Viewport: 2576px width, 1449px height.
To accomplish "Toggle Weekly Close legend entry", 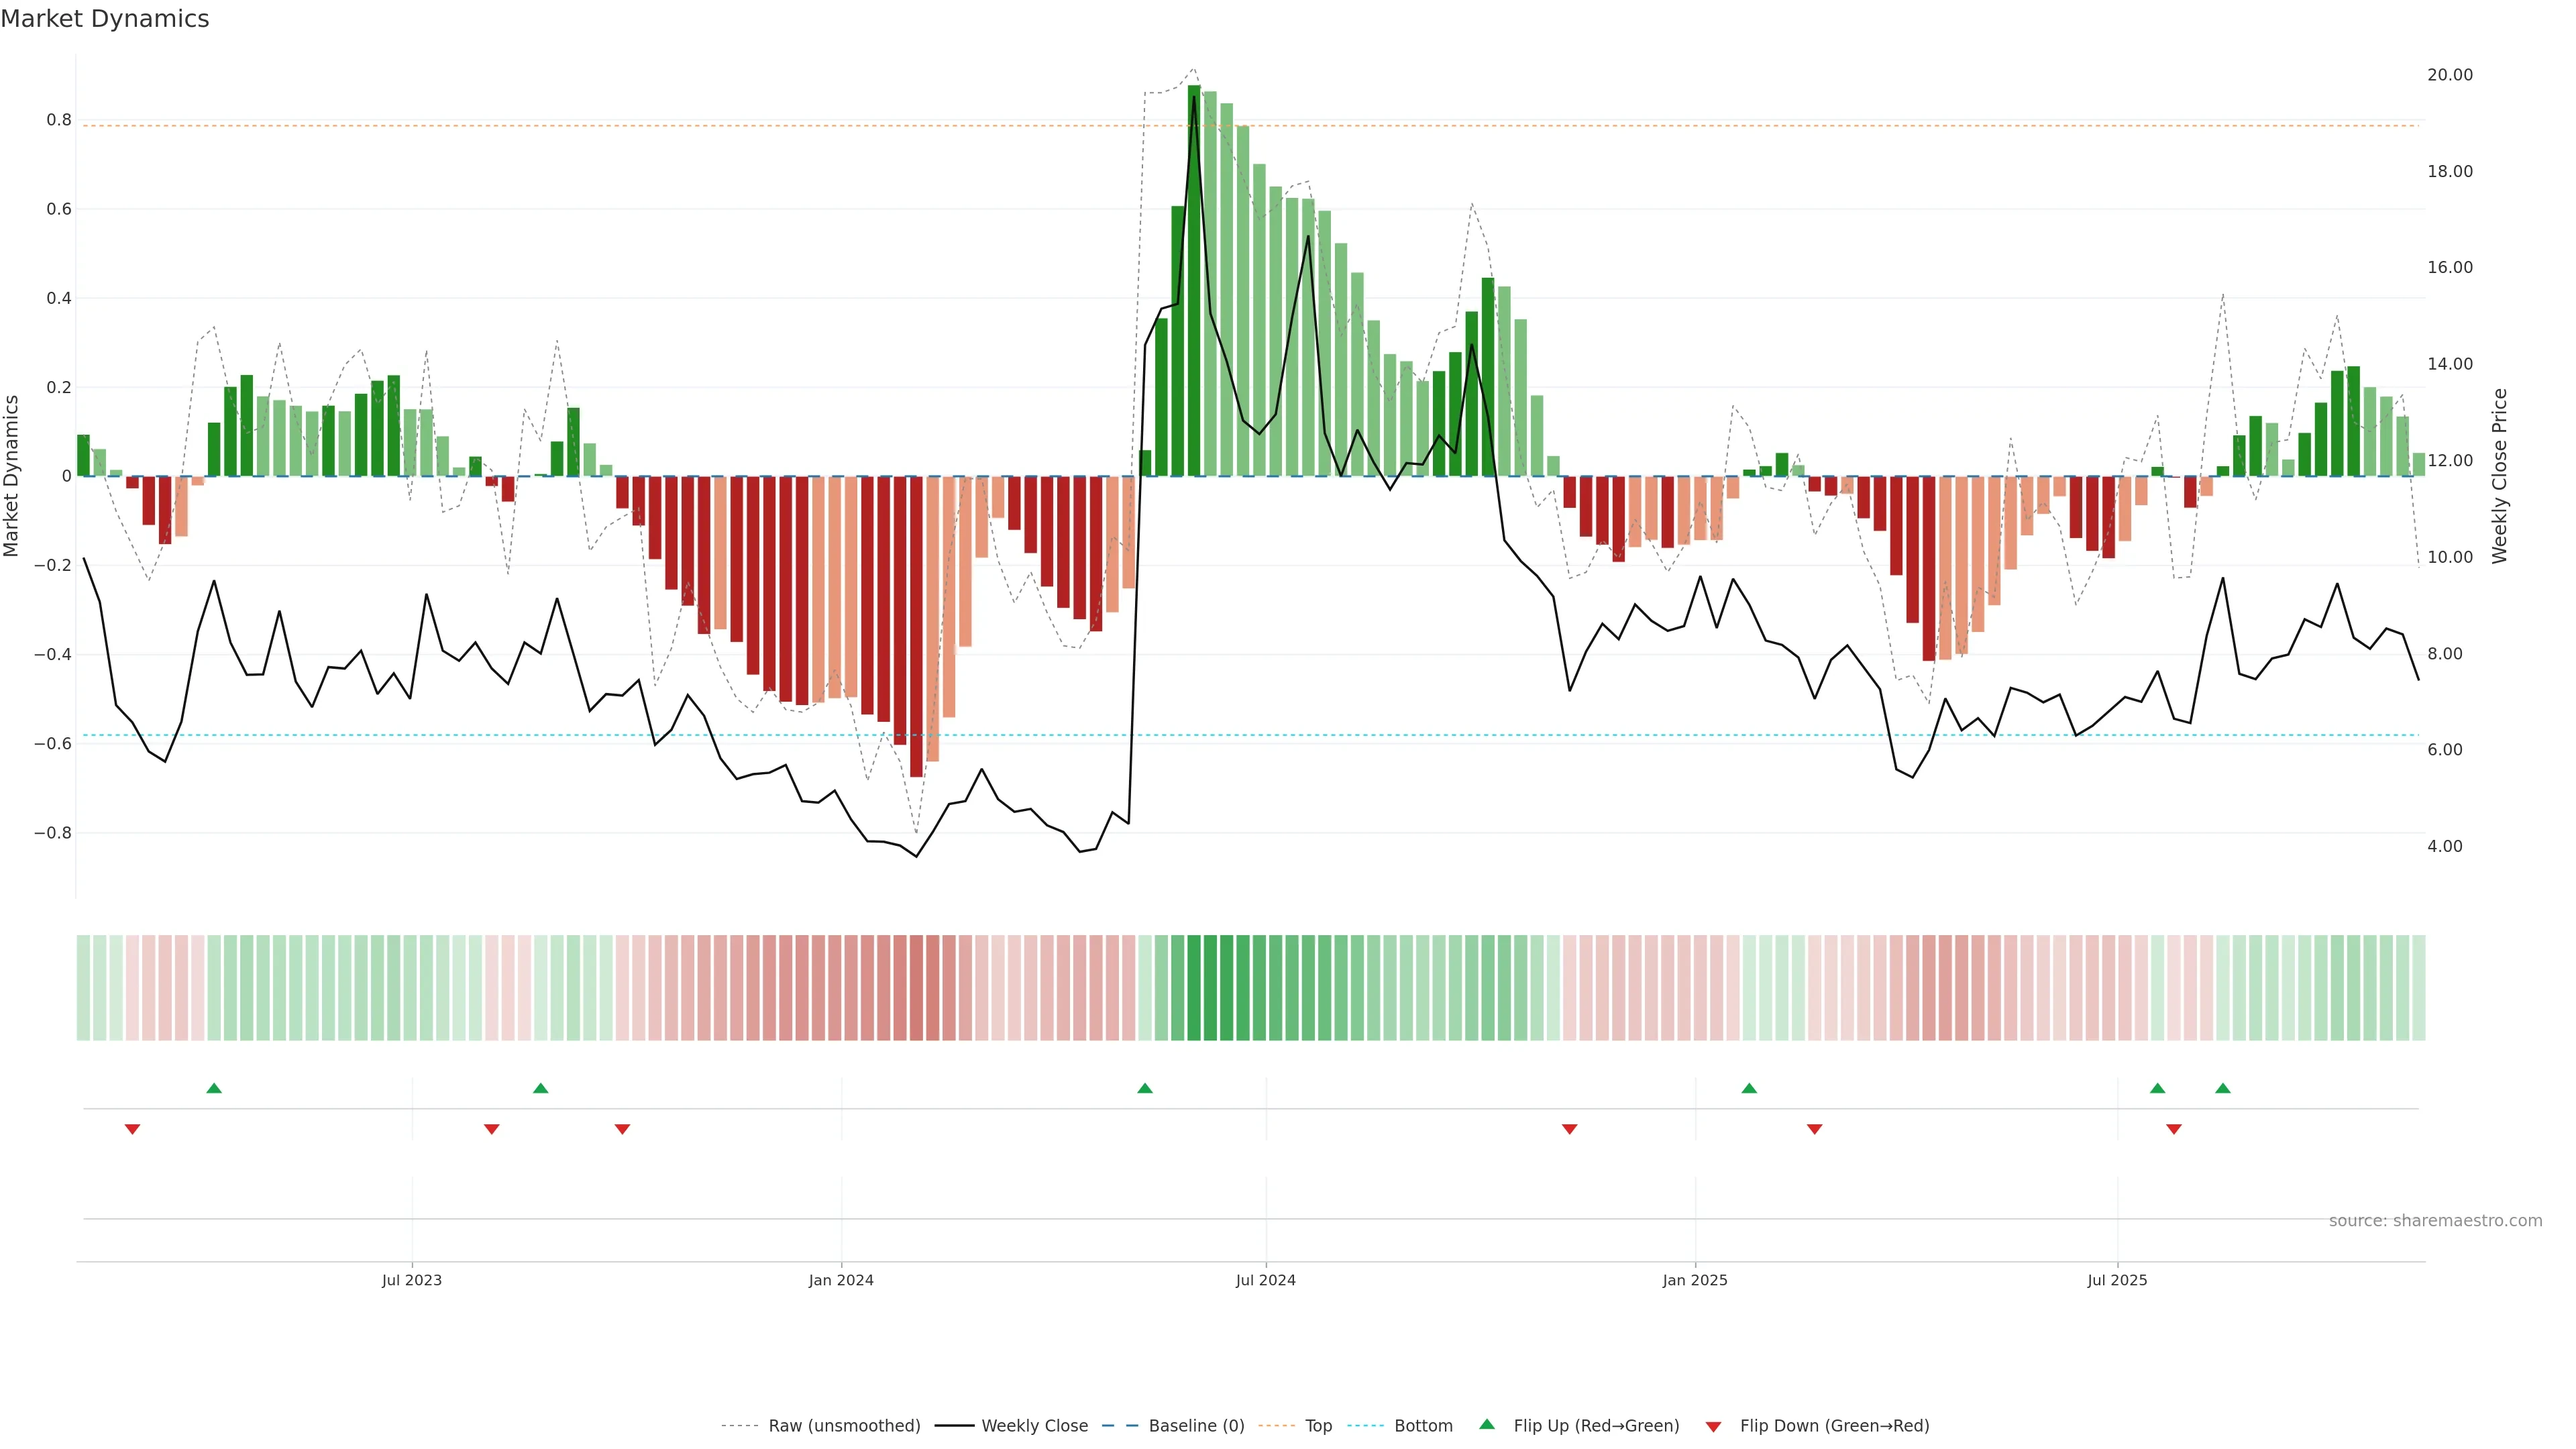I will pos(1034,1426).
